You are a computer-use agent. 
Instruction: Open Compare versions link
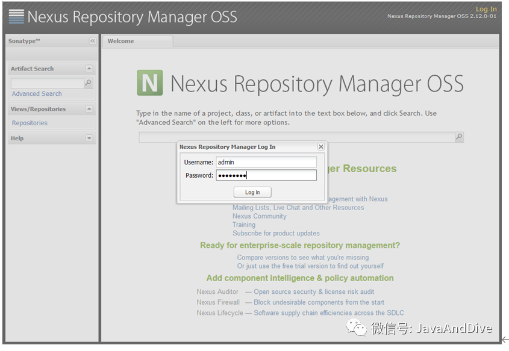click(303, 257)
